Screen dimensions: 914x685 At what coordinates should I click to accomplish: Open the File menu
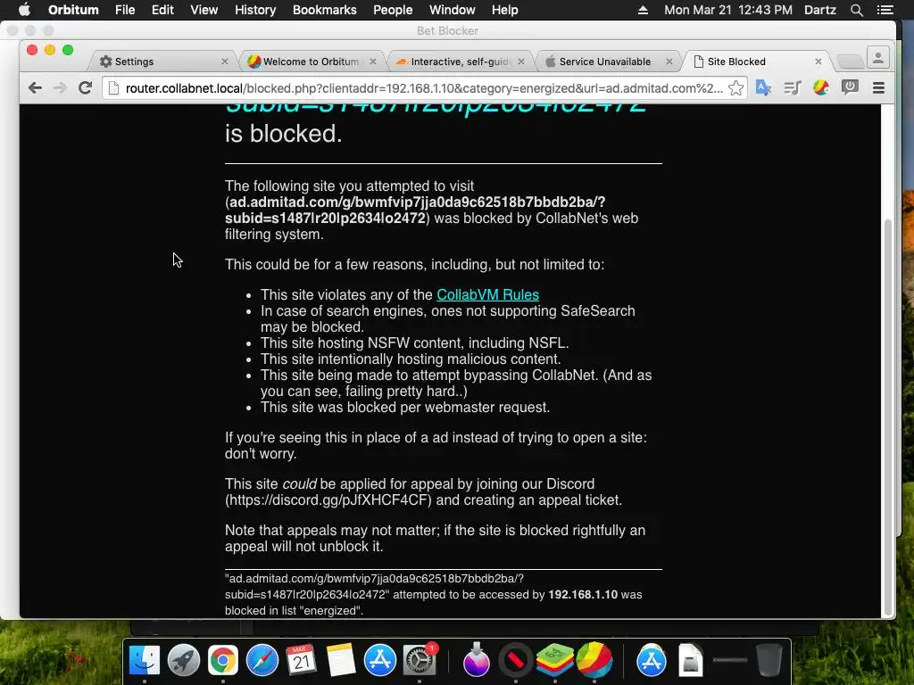pos(125,10)
